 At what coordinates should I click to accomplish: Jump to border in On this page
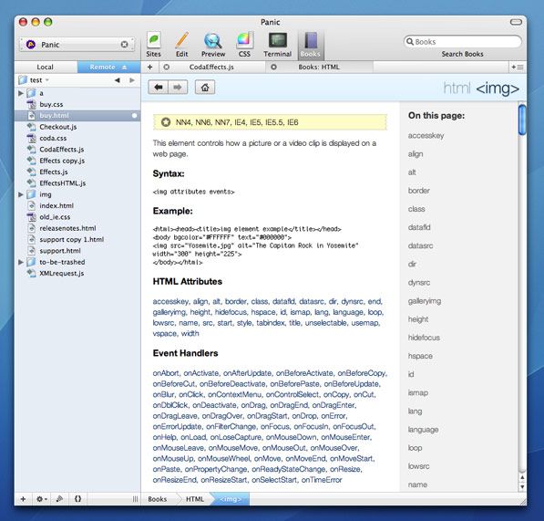pyautogui.click(x=419, y=191)
